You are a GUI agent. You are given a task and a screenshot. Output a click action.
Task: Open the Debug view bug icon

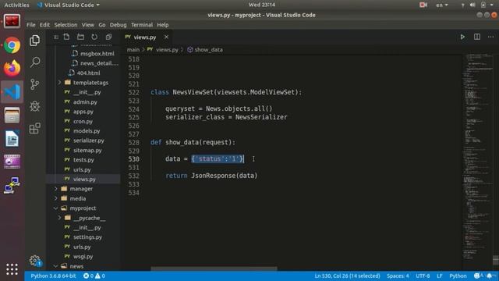tap(34, 106)
